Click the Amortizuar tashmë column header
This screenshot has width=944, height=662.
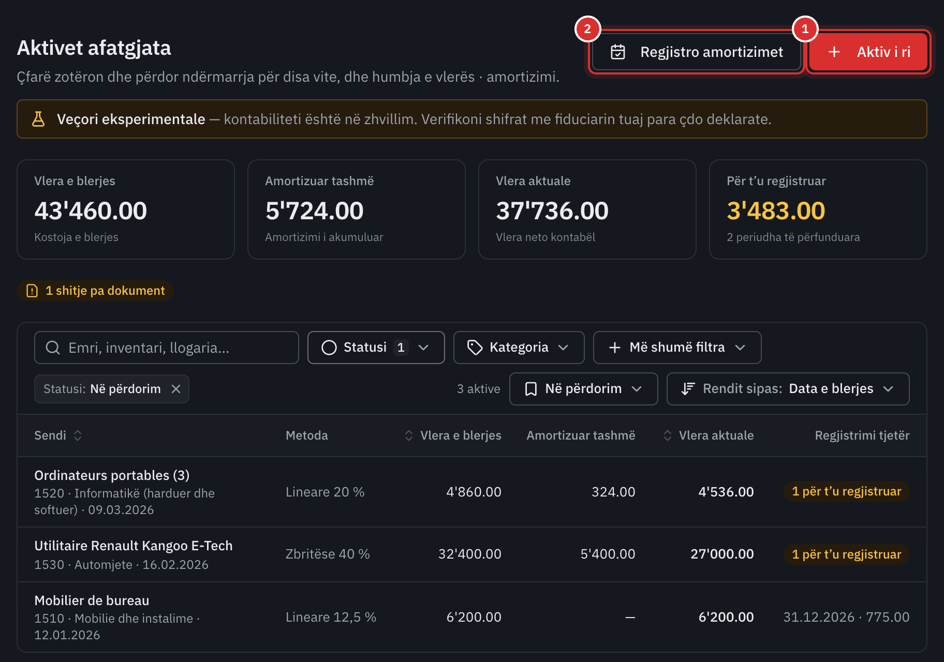pos(581,435)
